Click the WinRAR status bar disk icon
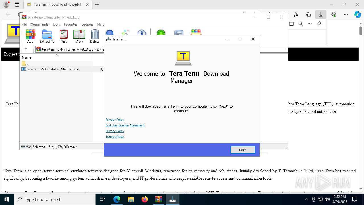 (x=23, y=147)
